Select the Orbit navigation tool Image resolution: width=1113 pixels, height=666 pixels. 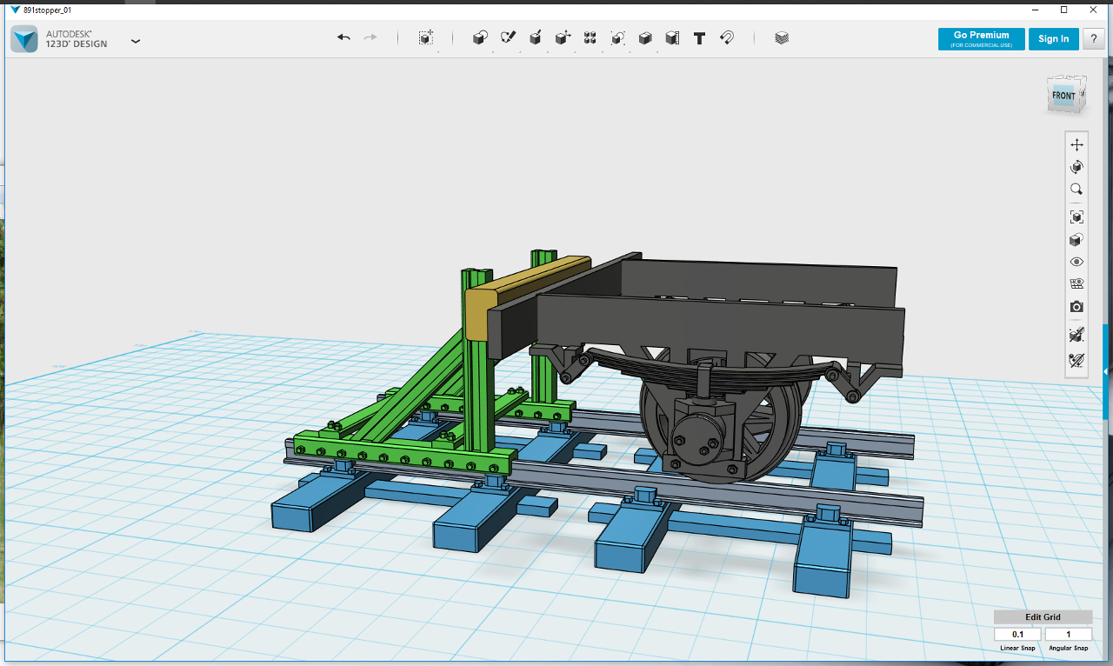click(x=1076, y=167)
